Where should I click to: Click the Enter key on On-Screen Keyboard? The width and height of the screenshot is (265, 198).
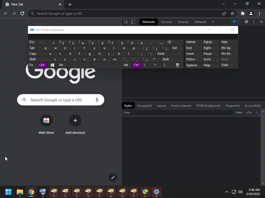click(170, 54)
